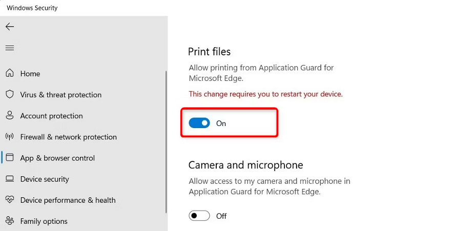Image resolution: width=475 pixels, height=231 pixels.
Task: Click the Account protection person icon
Action: coord(10,116)
